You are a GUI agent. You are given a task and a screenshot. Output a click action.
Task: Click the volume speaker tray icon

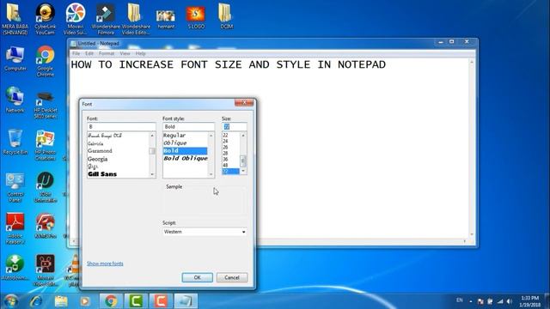tap(510, 301)
